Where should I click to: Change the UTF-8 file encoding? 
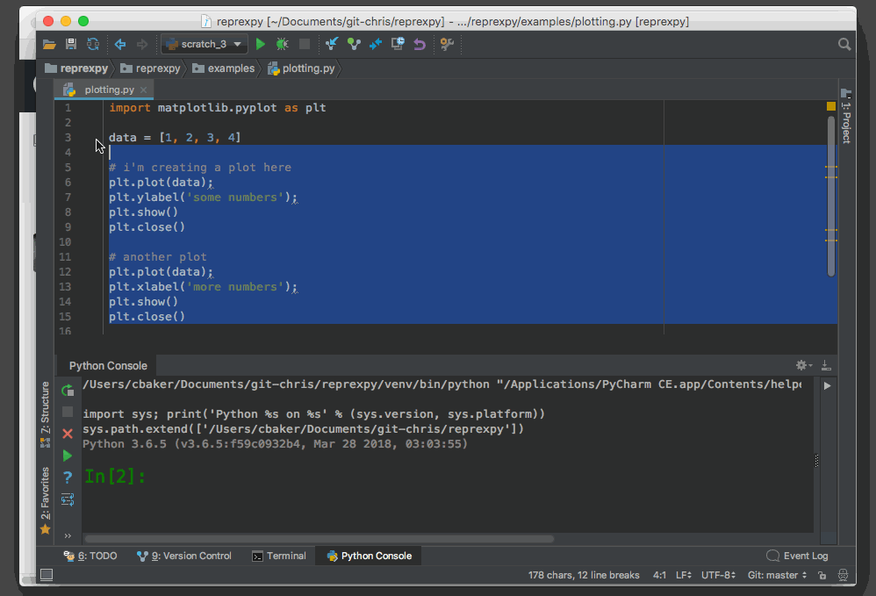(x=719, y=575)
